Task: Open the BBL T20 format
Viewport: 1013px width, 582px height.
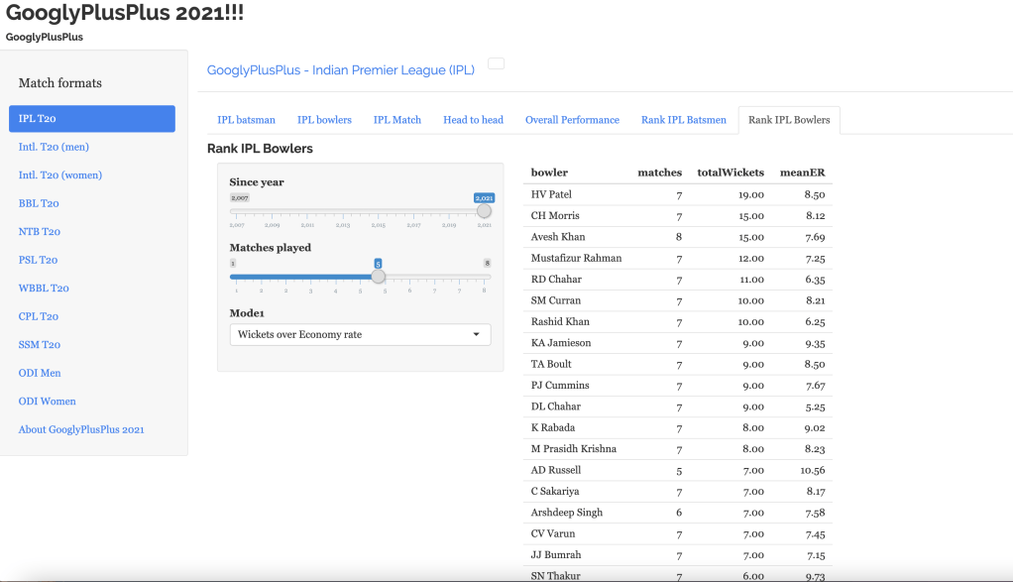Action: pos(39,203)
